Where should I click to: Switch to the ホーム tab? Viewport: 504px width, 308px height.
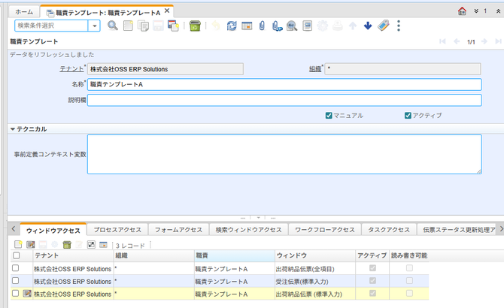(24, 12)
